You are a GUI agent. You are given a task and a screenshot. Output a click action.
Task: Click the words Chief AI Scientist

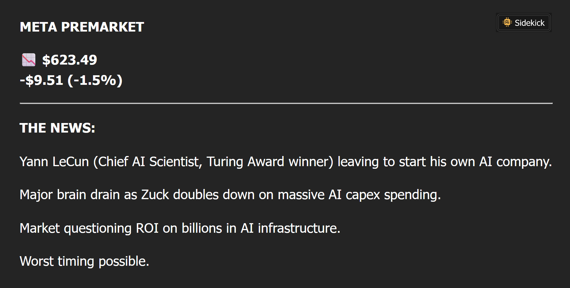tap(150, 162)
